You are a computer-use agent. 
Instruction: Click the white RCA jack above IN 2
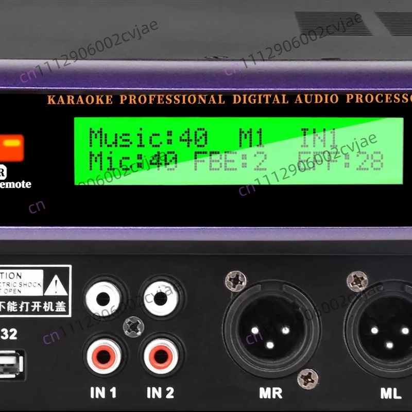161,298
